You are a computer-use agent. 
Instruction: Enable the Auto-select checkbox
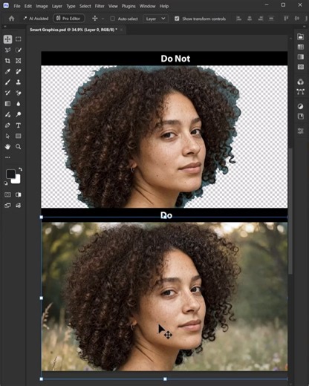tap(112, 19)
